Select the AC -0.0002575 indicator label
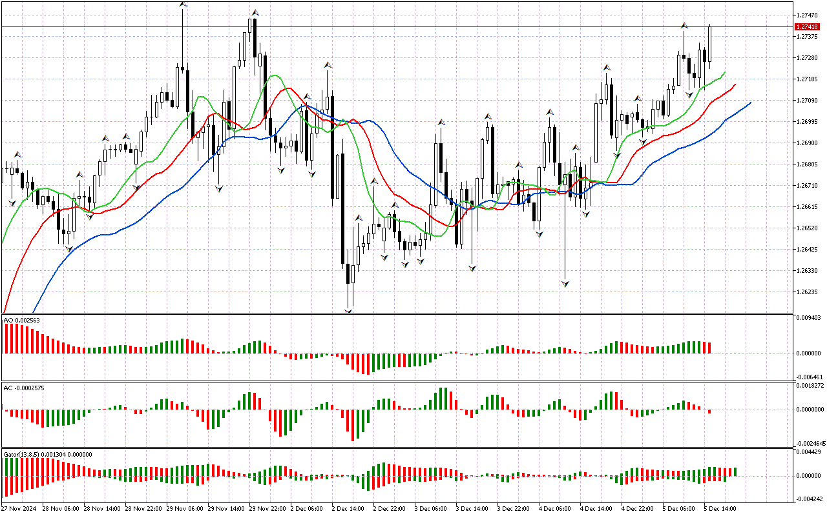 23,388
